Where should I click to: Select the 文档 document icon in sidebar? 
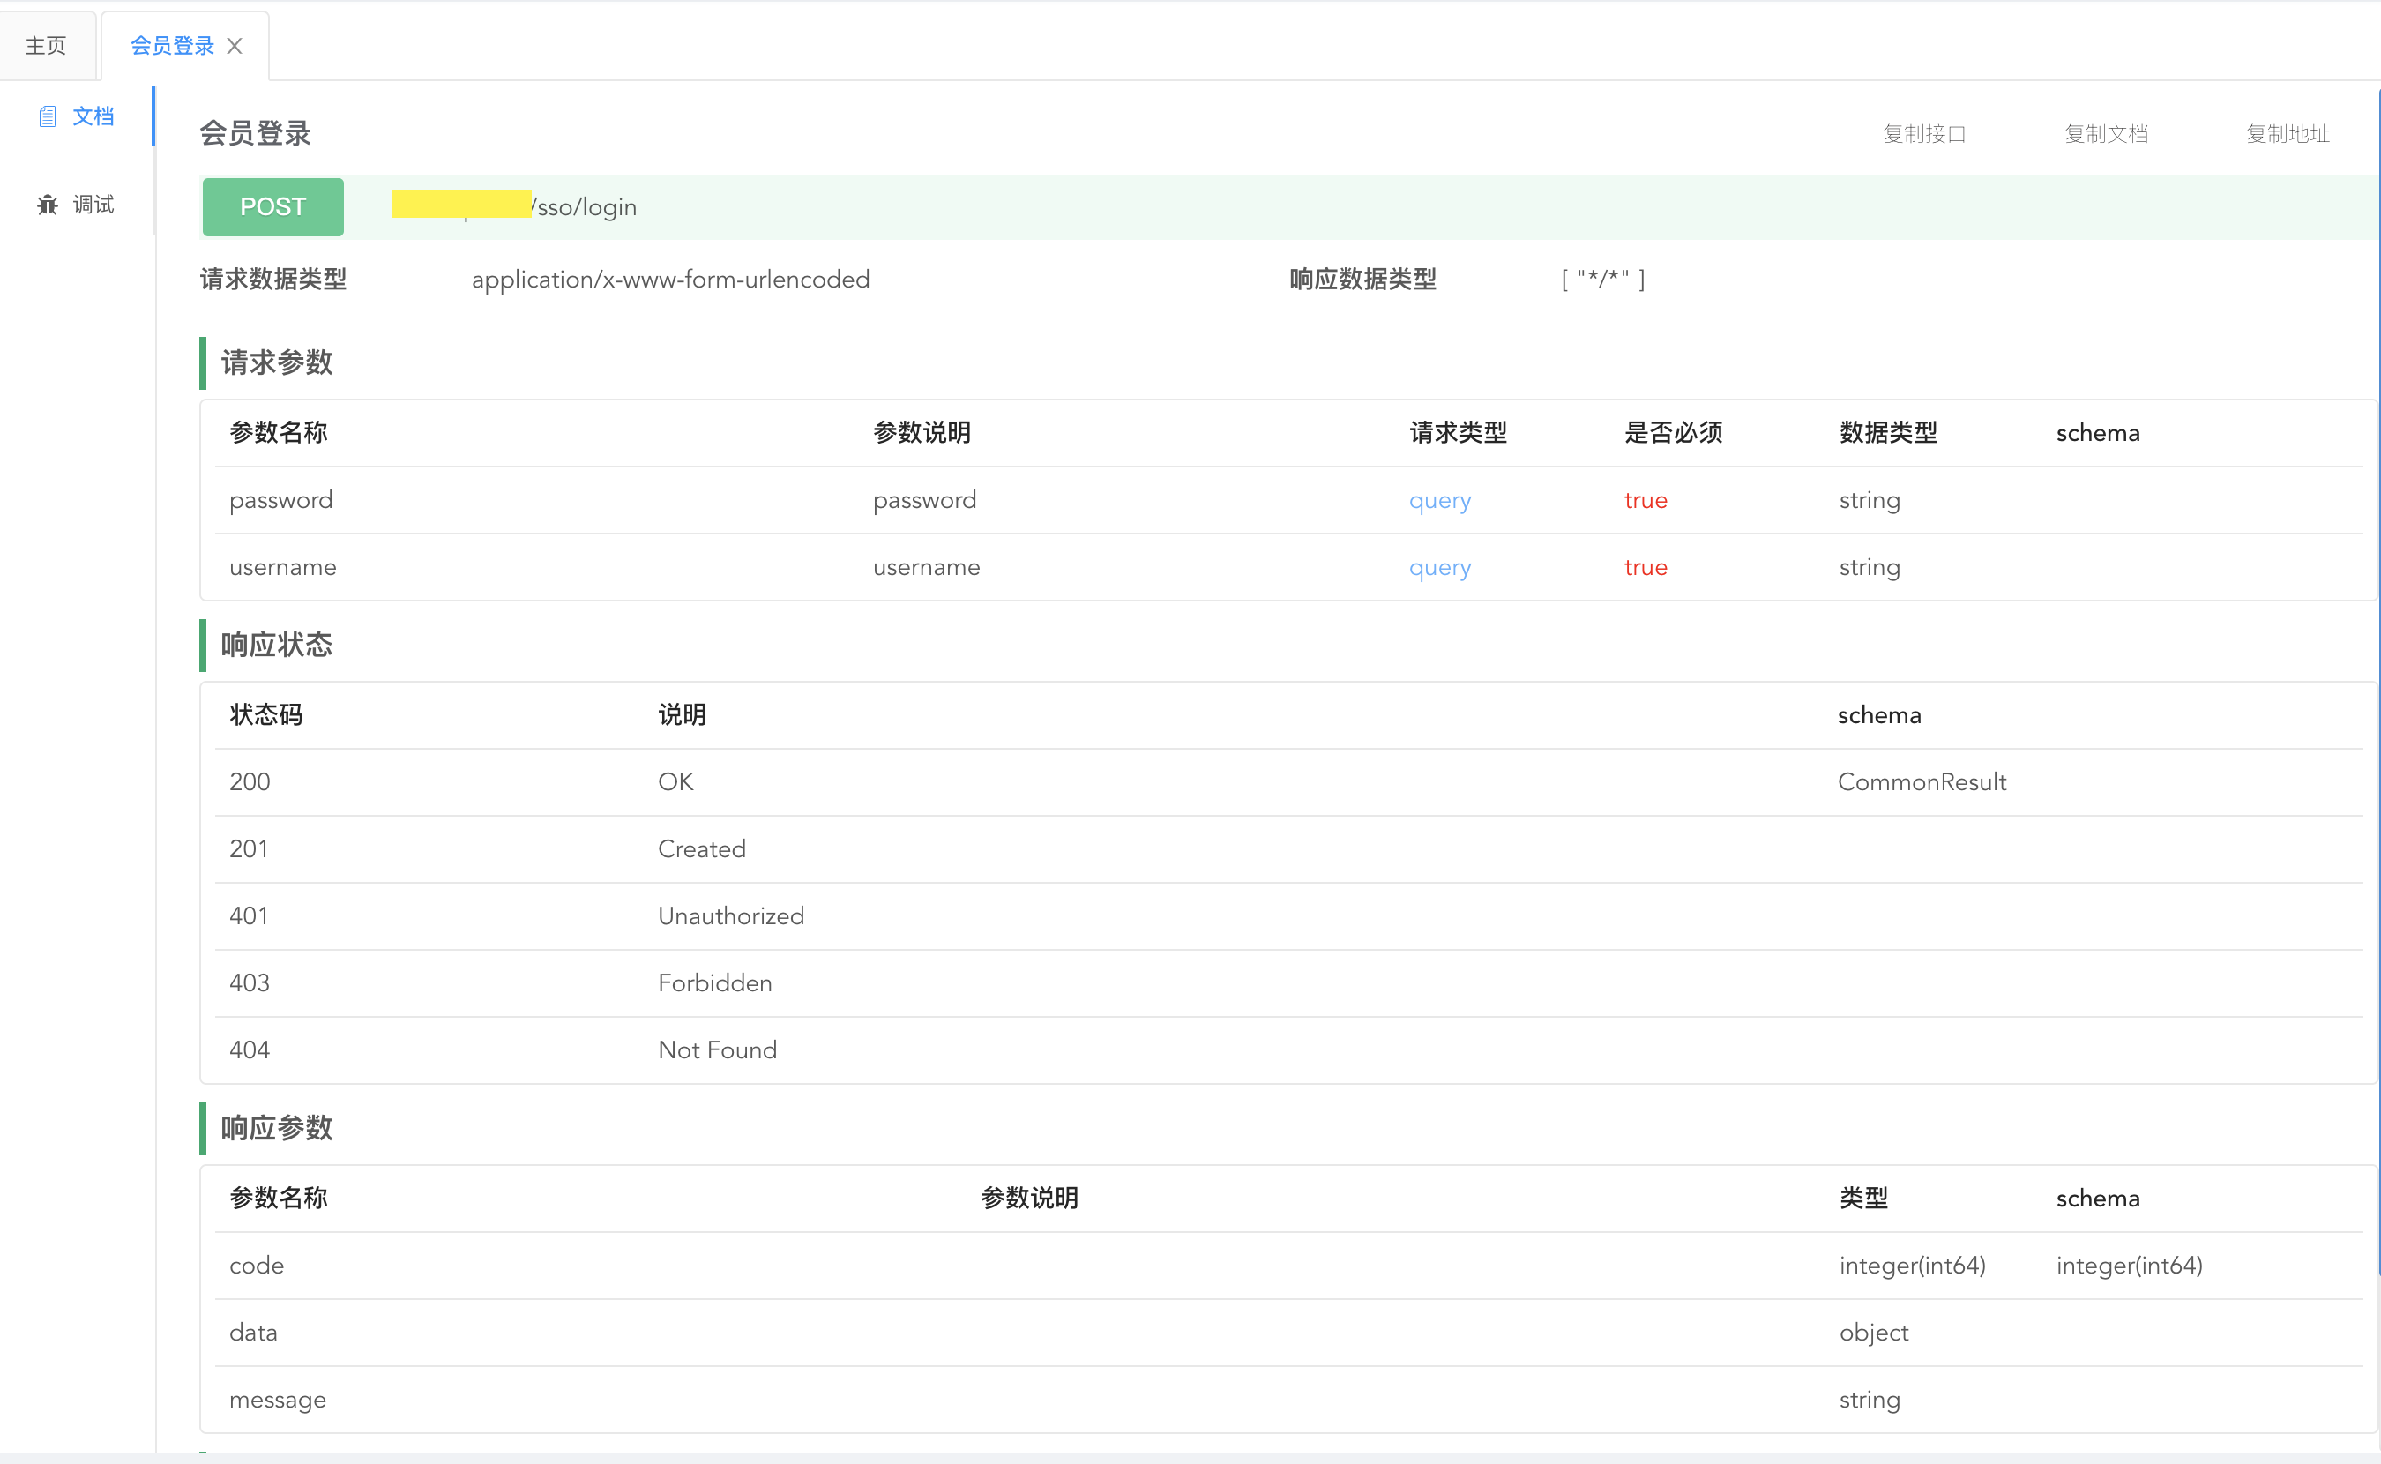pos(48,116)
